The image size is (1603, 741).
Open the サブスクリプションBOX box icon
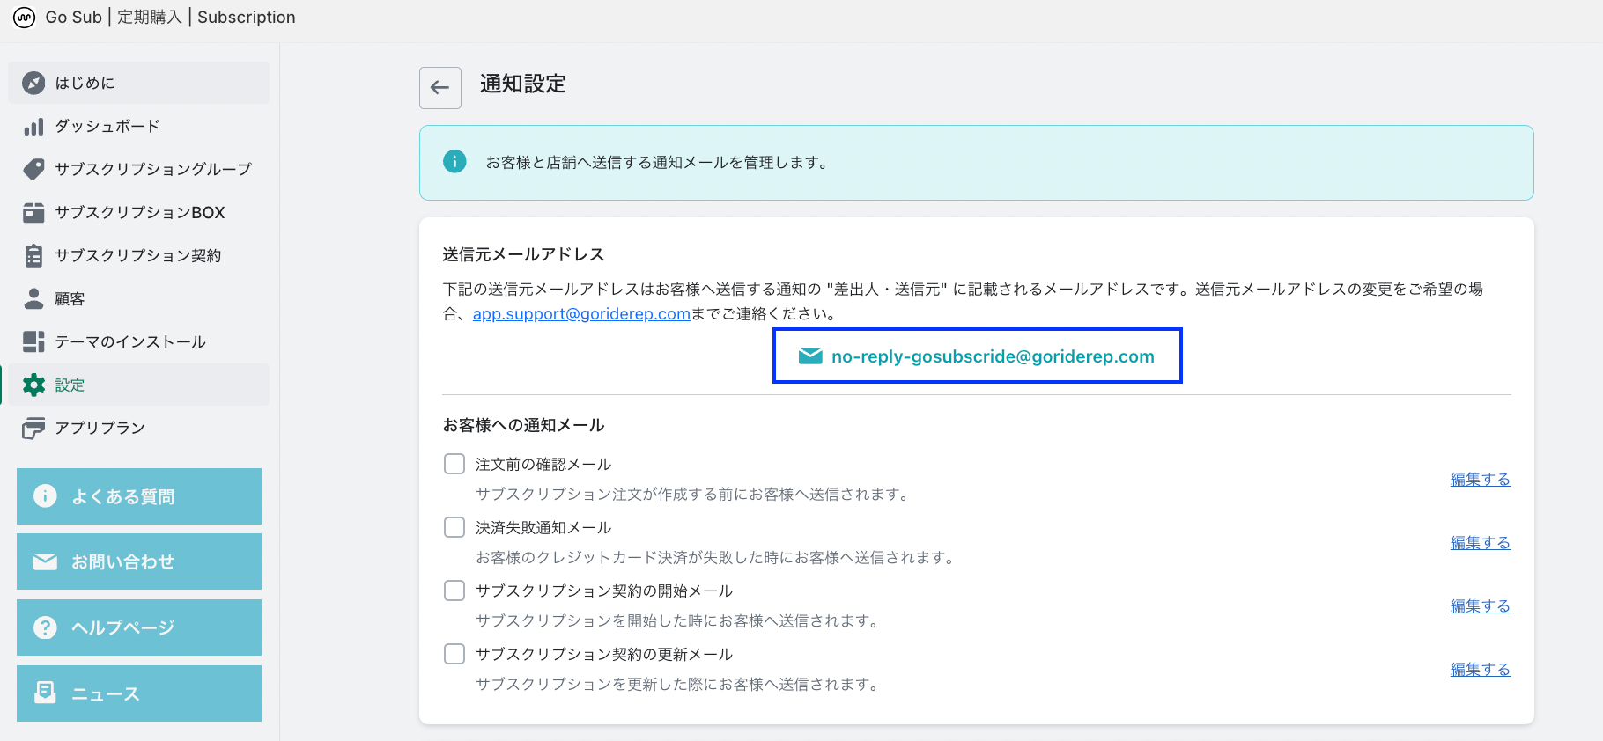point(33,212)
